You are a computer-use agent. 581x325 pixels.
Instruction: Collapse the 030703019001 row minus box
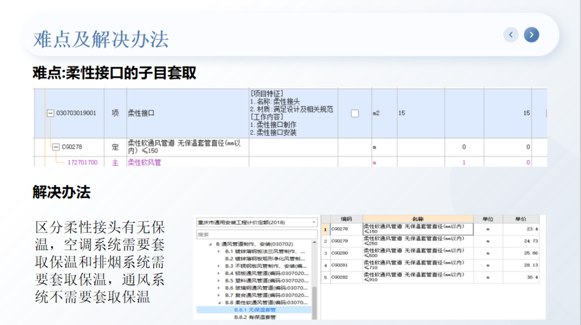(51, 114)
